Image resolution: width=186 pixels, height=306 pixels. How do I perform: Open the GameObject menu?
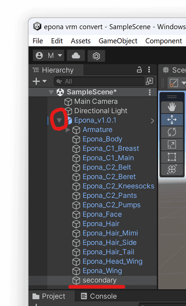coord(118,41)
